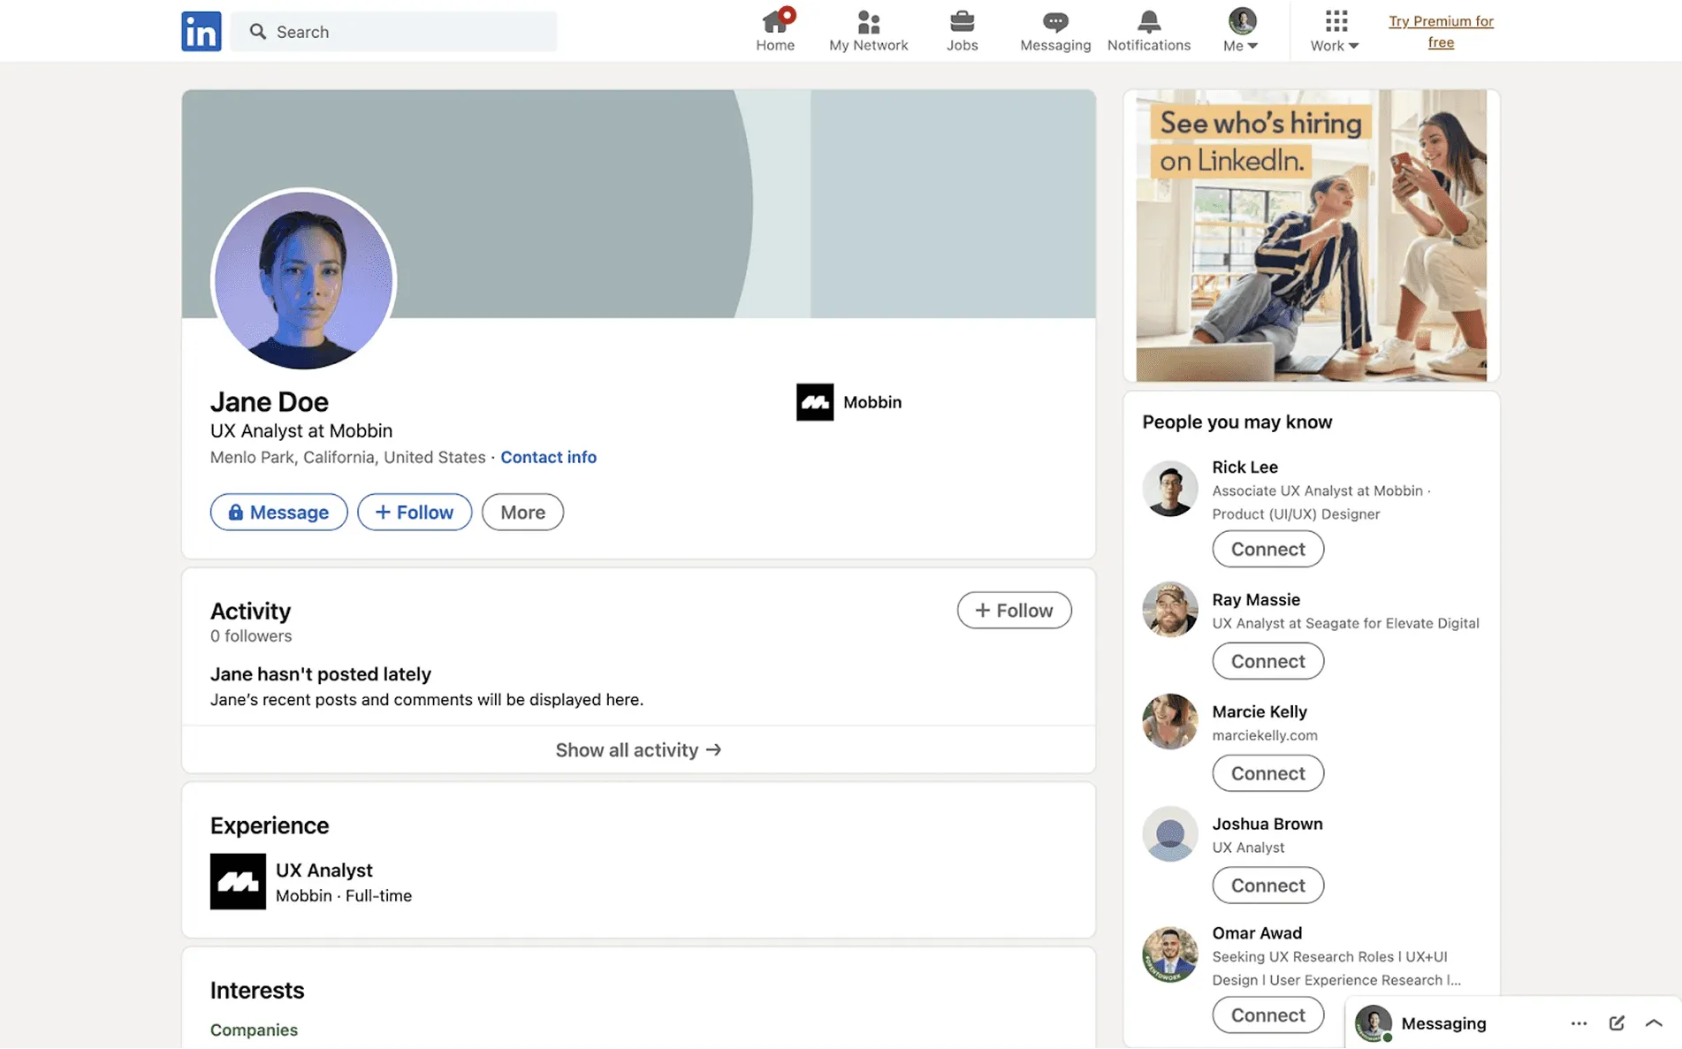This screenshot has width=1682, height=1049.
Task: Select the Companies interests tab
Action: [x=254, y=1030]
